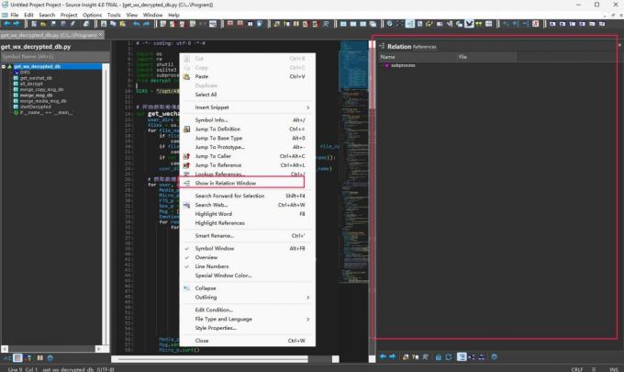The height and width of the screenshot is (372, 624).
Task: Select the subprocess entry in Relation panel
Action: coord(404,65)
